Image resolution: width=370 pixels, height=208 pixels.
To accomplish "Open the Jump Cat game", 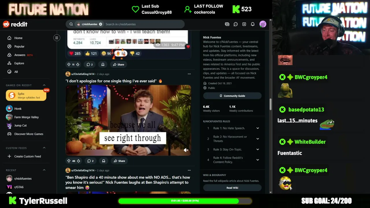I will pyautogui.click(x=20, y=125).
